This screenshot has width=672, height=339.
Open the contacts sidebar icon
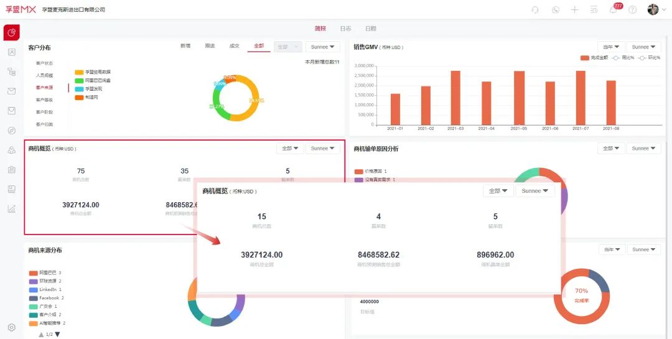pos(12,52)
